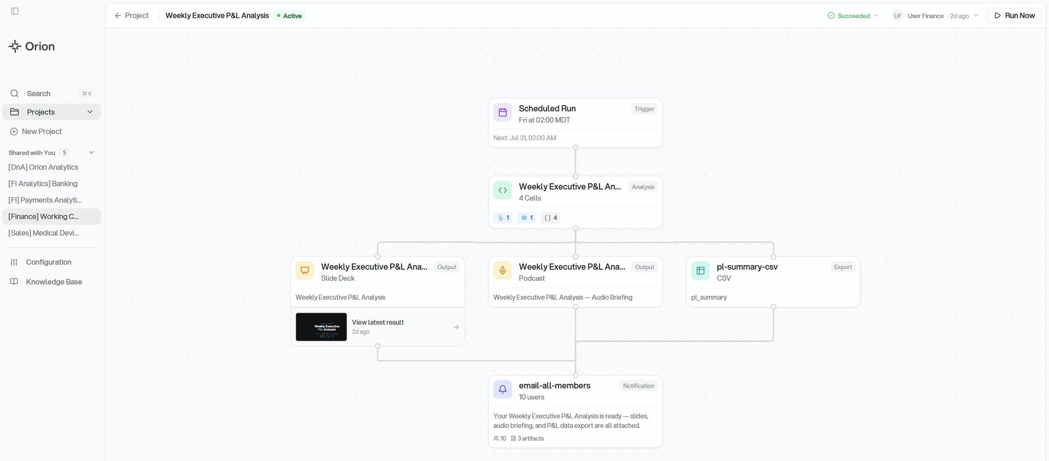The width and height of the screenshot is (1049, 461).
Task: Open [Sales] Medical Devi... project
Action: [44, 233]
